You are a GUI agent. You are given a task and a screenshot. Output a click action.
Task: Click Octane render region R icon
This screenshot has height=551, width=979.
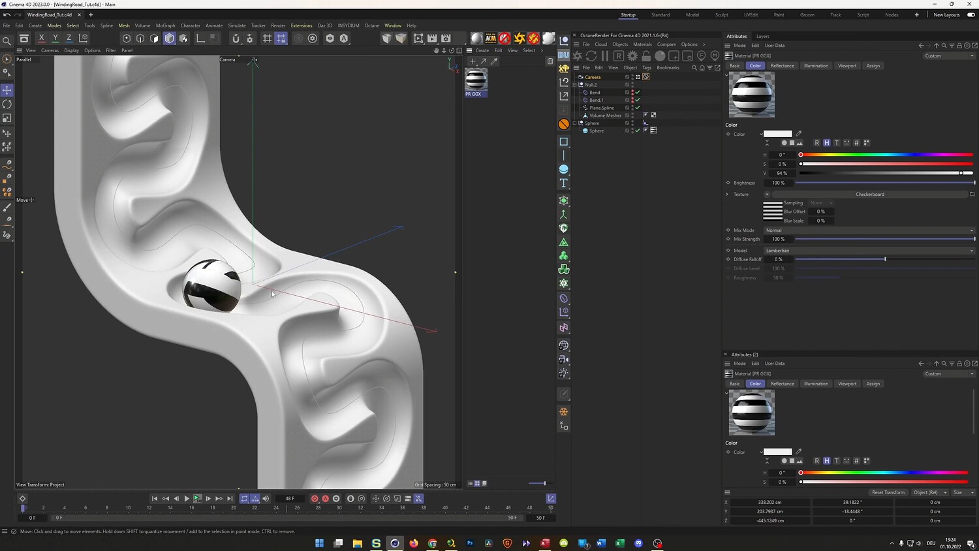(619, 56)
